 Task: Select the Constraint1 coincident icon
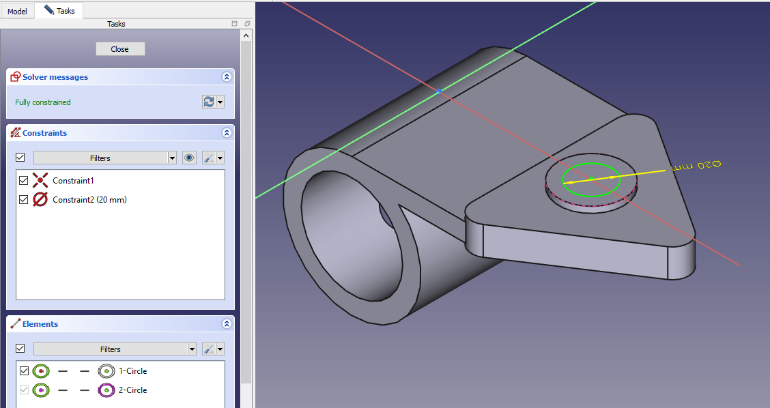pyautogui.click(x=41, y=181)
